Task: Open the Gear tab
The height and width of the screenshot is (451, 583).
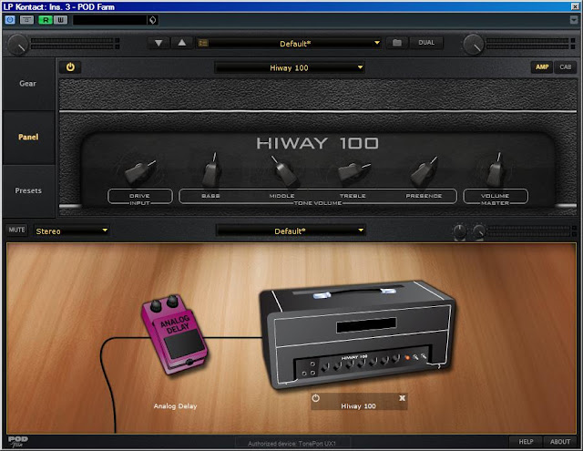Action: (x=28, y=84)
